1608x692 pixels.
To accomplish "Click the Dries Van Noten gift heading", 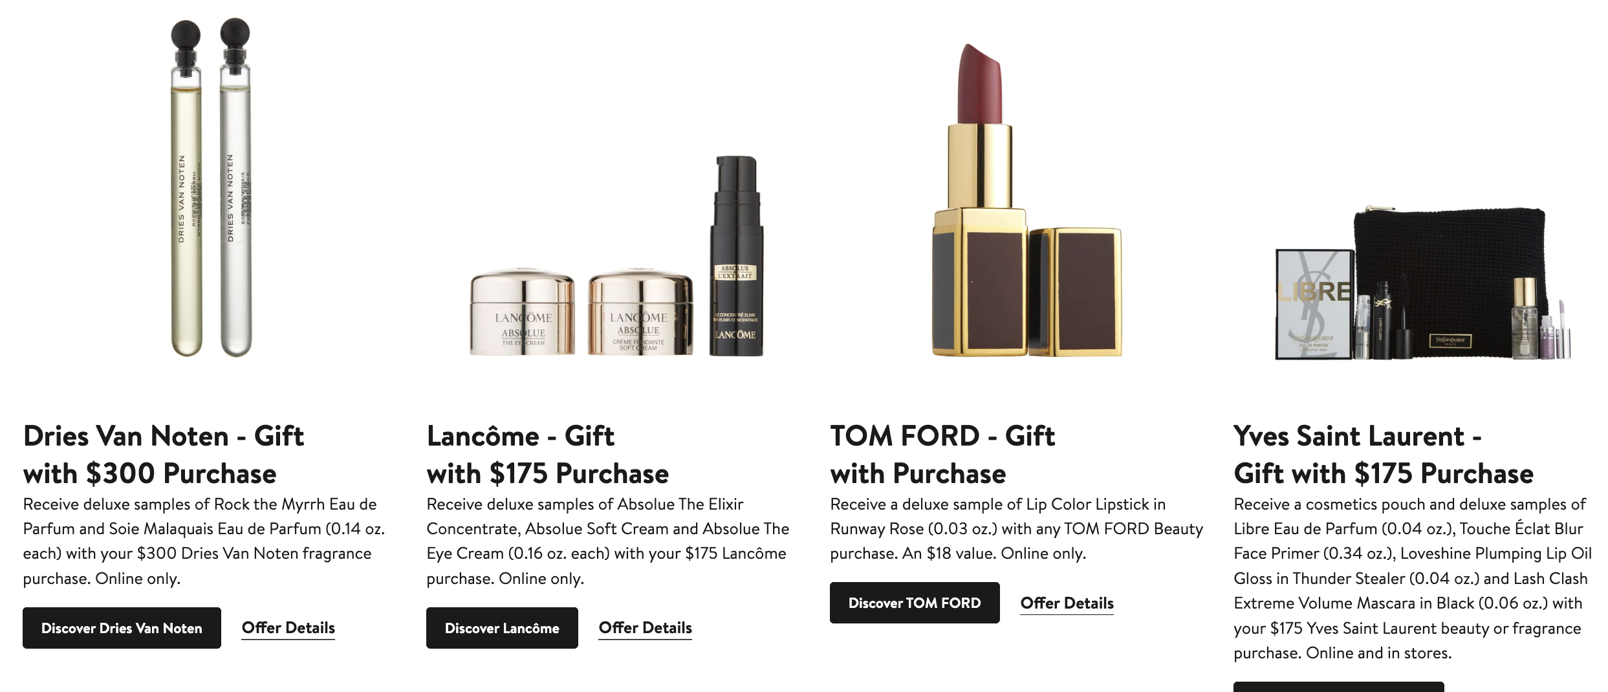I will (164, 455).
